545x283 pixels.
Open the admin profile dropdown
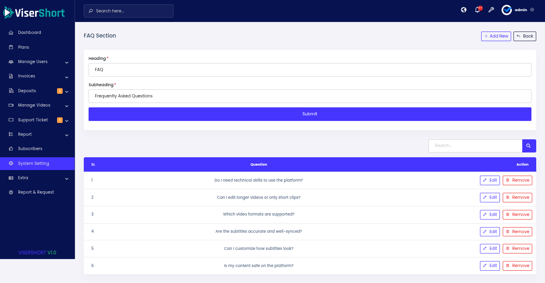tap(518, 10)
